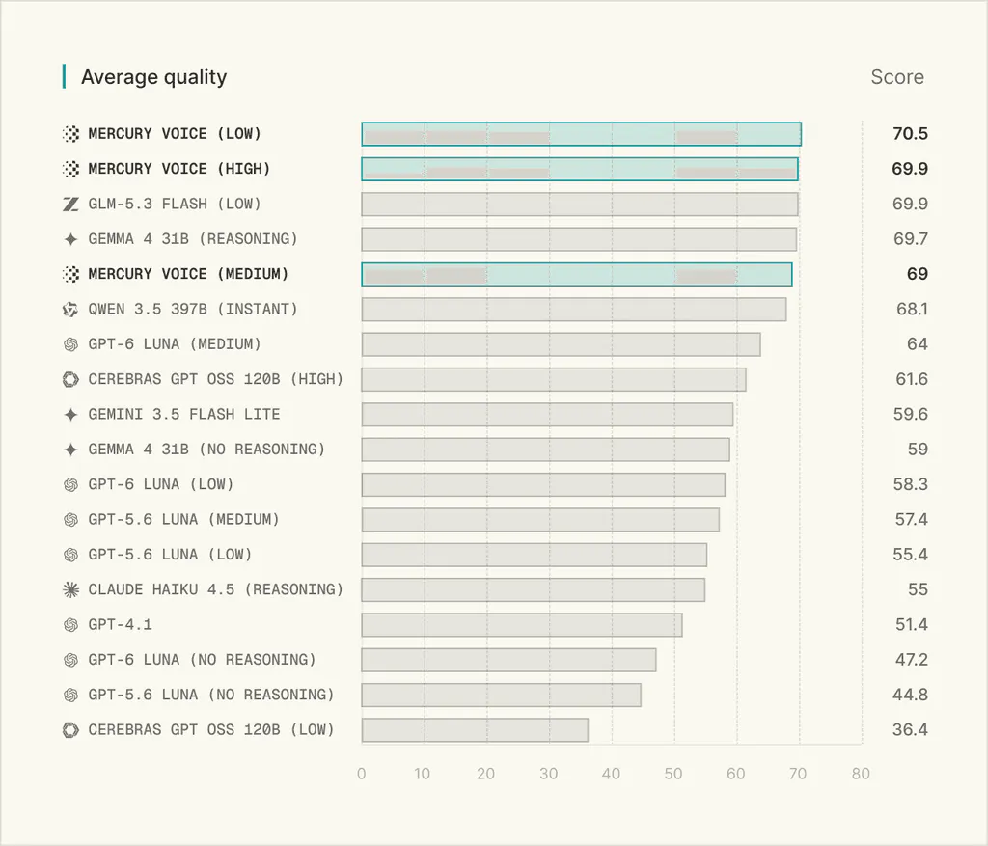
Task: Click the "CLAUDE HAIKU 4.5 (REASONING)" label
Action: click(x=216, y=589)
